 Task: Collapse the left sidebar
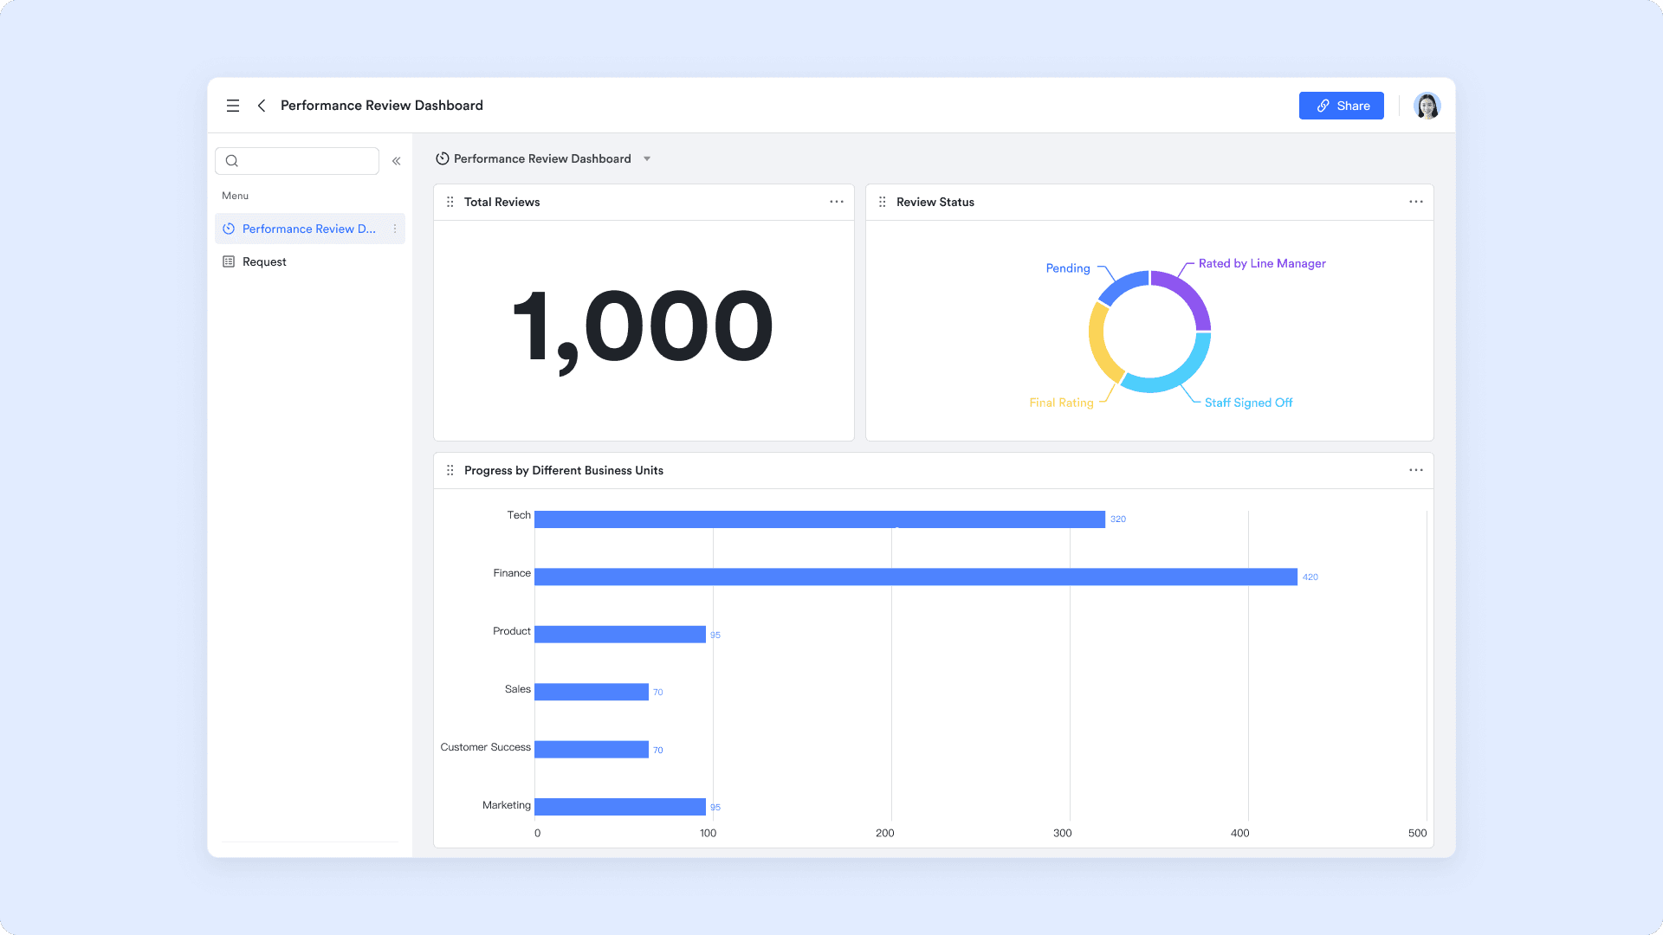click(396, 160)
